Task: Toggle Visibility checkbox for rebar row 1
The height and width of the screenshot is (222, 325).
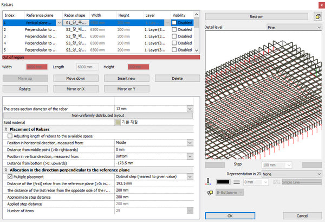Action: point(174,23)
